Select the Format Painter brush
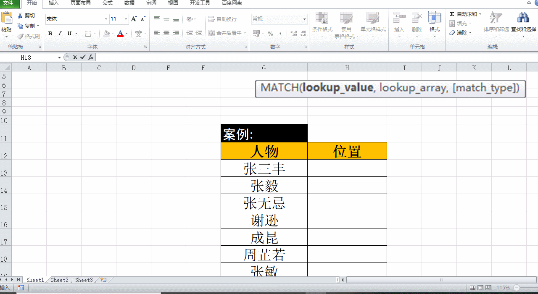The image size is (538, 294). 20,36
